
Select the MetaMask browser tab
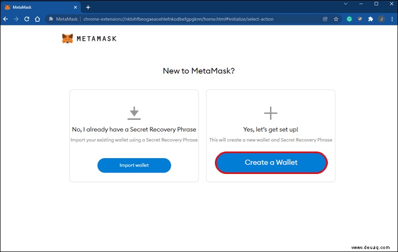(x=41, y=7)
